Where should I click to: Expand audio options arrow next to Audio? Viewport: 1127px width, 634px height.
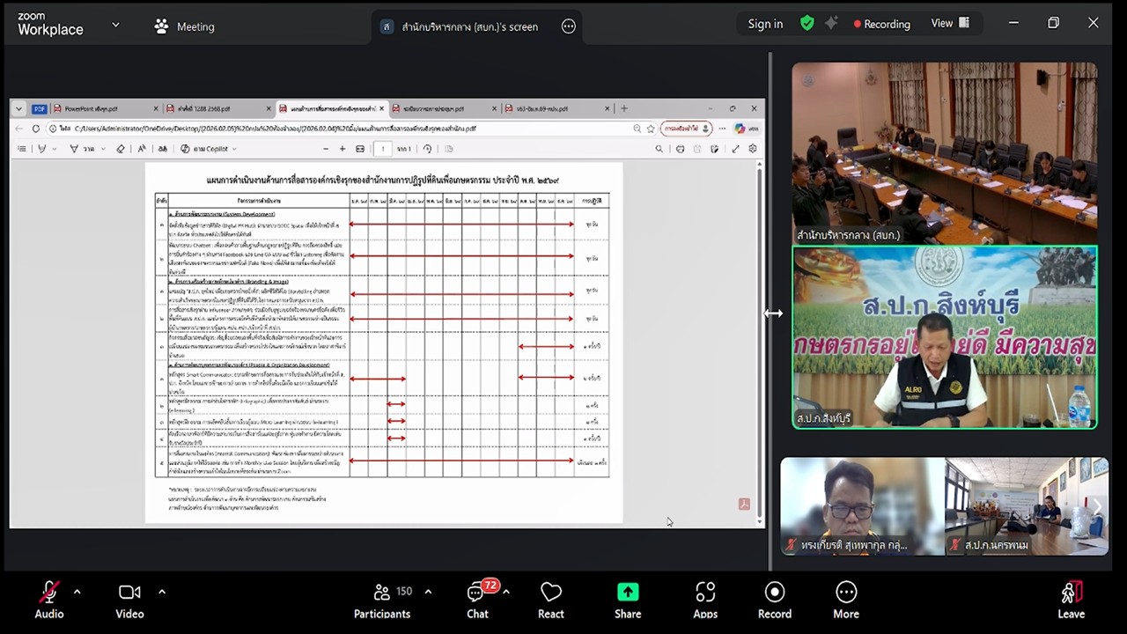coord(77,592)
